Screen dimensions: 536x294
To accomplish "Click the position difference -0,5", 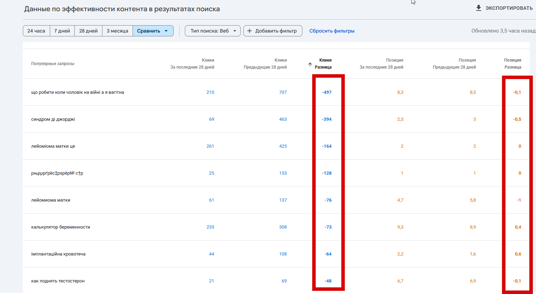I will point(517,119).
